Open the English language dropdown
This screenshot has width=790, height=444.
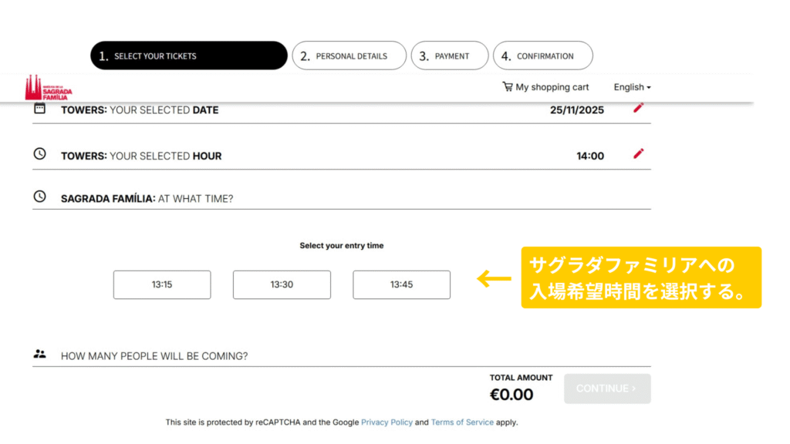pos(632,87)
